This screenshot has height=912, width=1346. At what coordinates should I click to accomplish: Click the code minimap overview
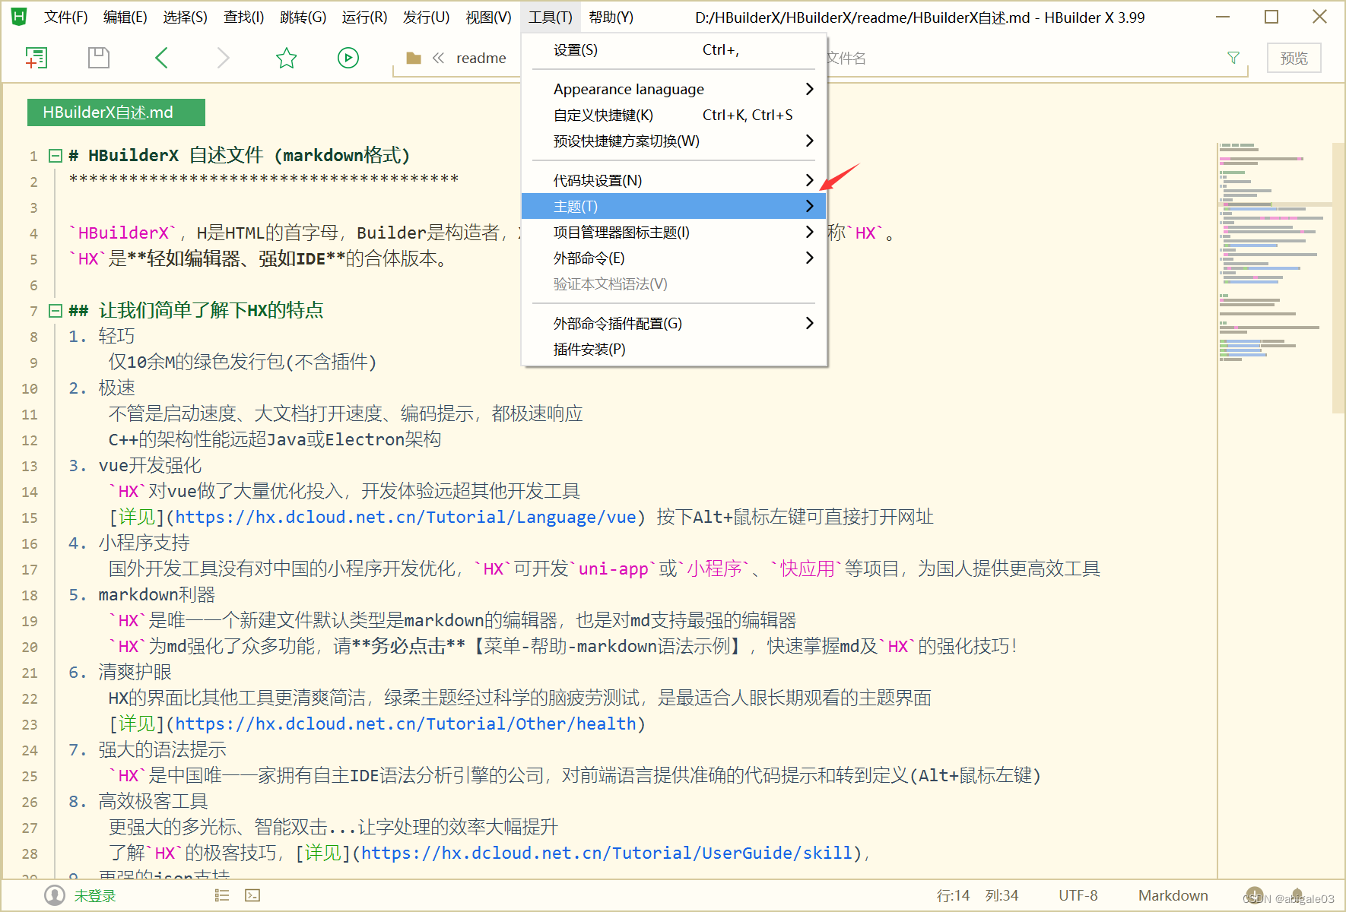pyautogui.click(x=1274, y=251)
